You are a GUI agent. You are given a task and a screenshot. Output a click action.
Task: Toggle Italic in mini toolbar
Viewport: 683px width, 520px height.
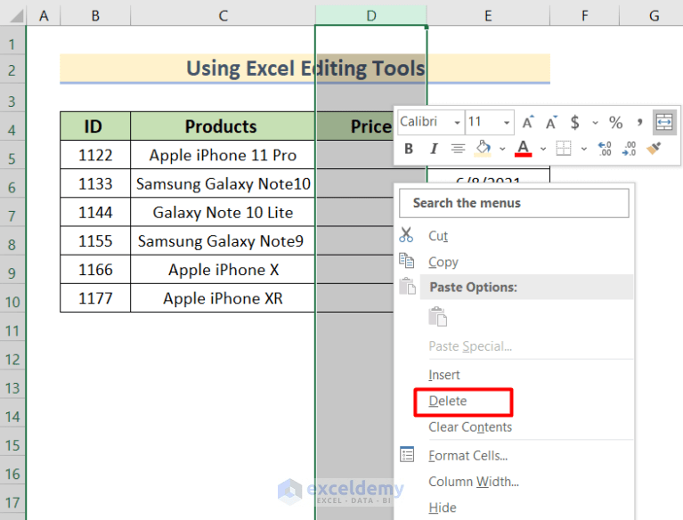pos(434,149)
